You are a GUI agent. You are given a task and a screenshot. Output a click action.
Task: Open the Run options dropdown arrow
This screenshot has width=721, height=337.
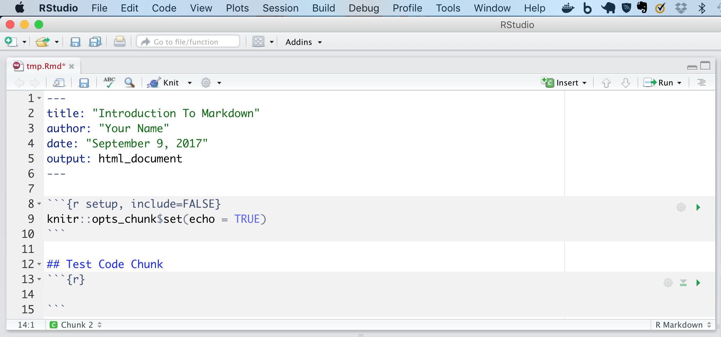click(679, 83)
